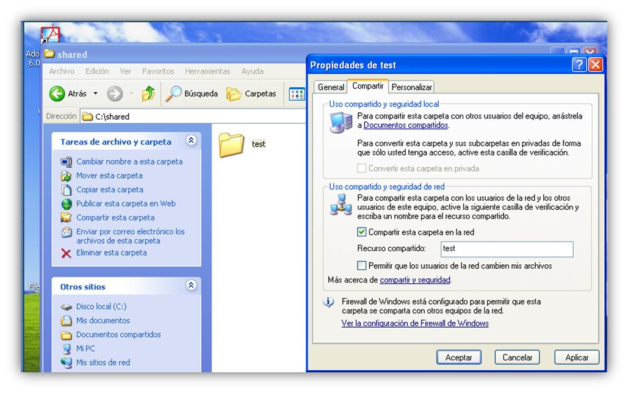Open the Atrás history dropdown arrow
628x393 pixels.
coord(95,94)
